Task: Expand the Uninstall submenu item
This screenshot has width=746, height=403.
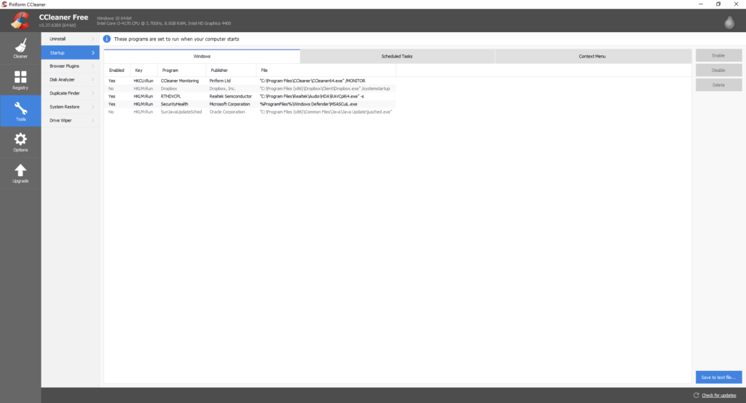Action: [x=70, y=39]
